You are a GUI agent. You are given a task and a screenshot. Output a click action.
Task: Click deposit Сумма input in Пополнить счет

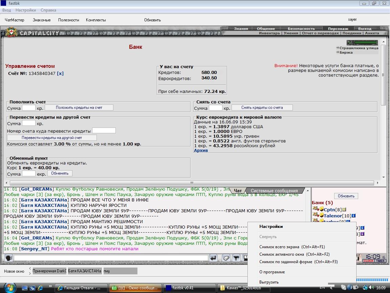[28, 108]
